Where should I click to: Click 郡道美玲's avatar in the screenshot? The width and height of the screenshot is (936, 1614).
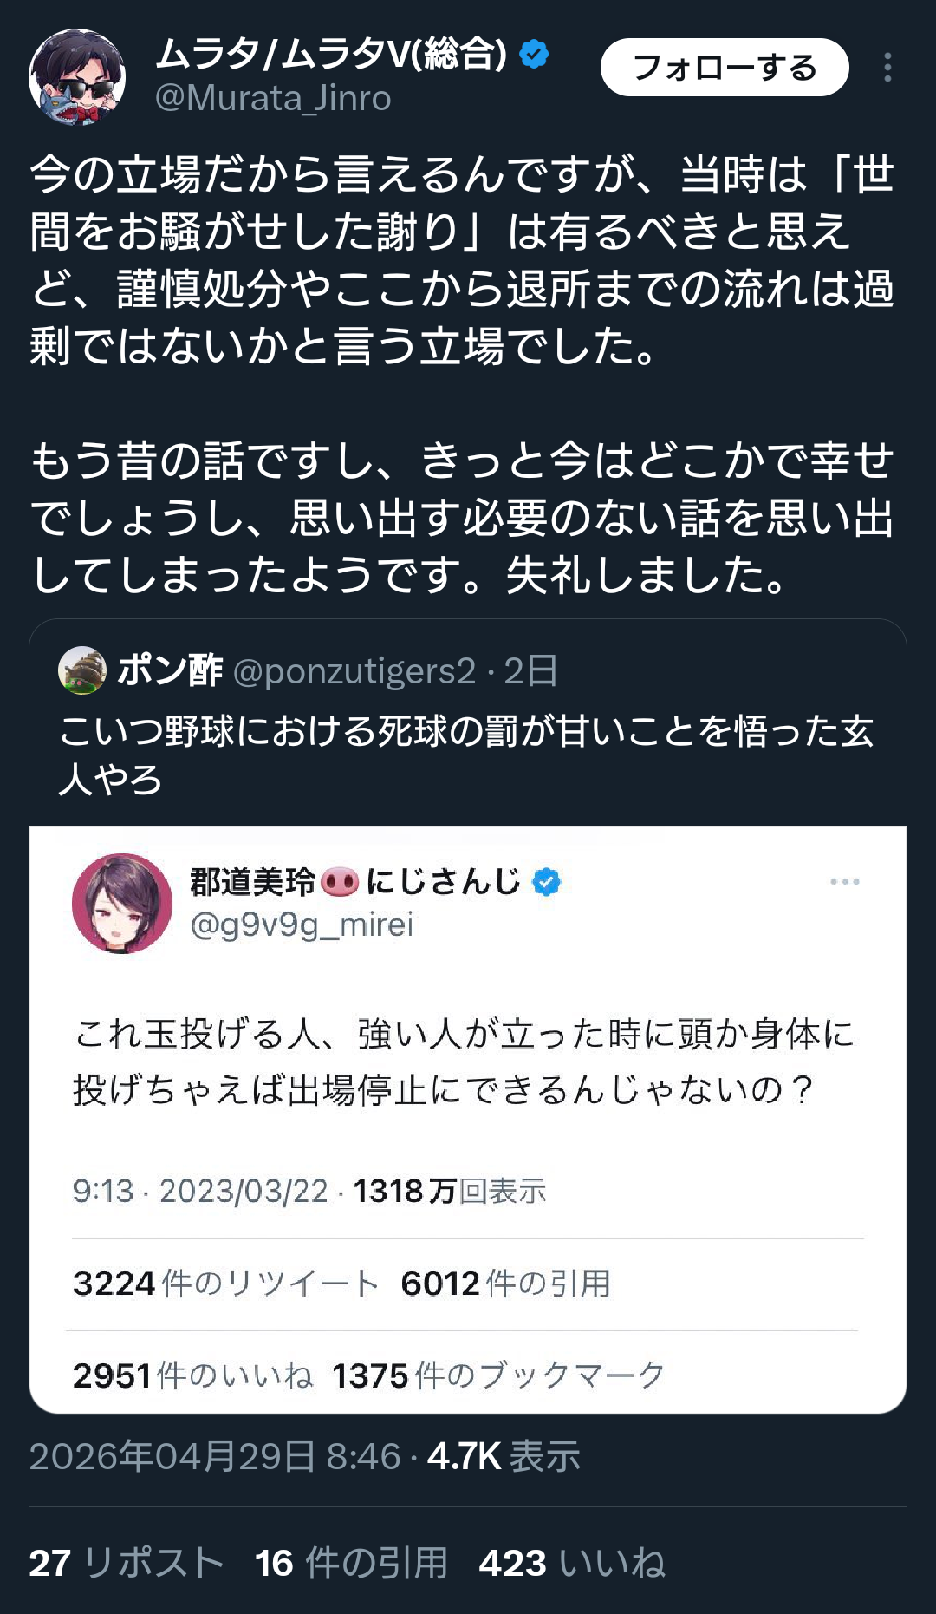coord(122,904)
